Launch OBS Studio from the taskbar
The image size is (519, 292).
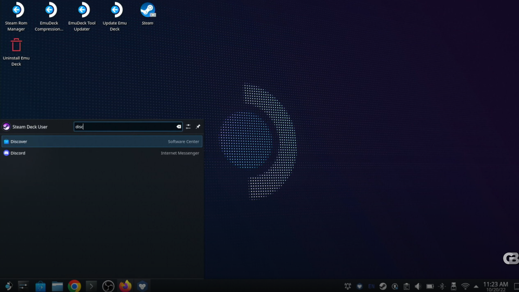[x=108, y=286]
